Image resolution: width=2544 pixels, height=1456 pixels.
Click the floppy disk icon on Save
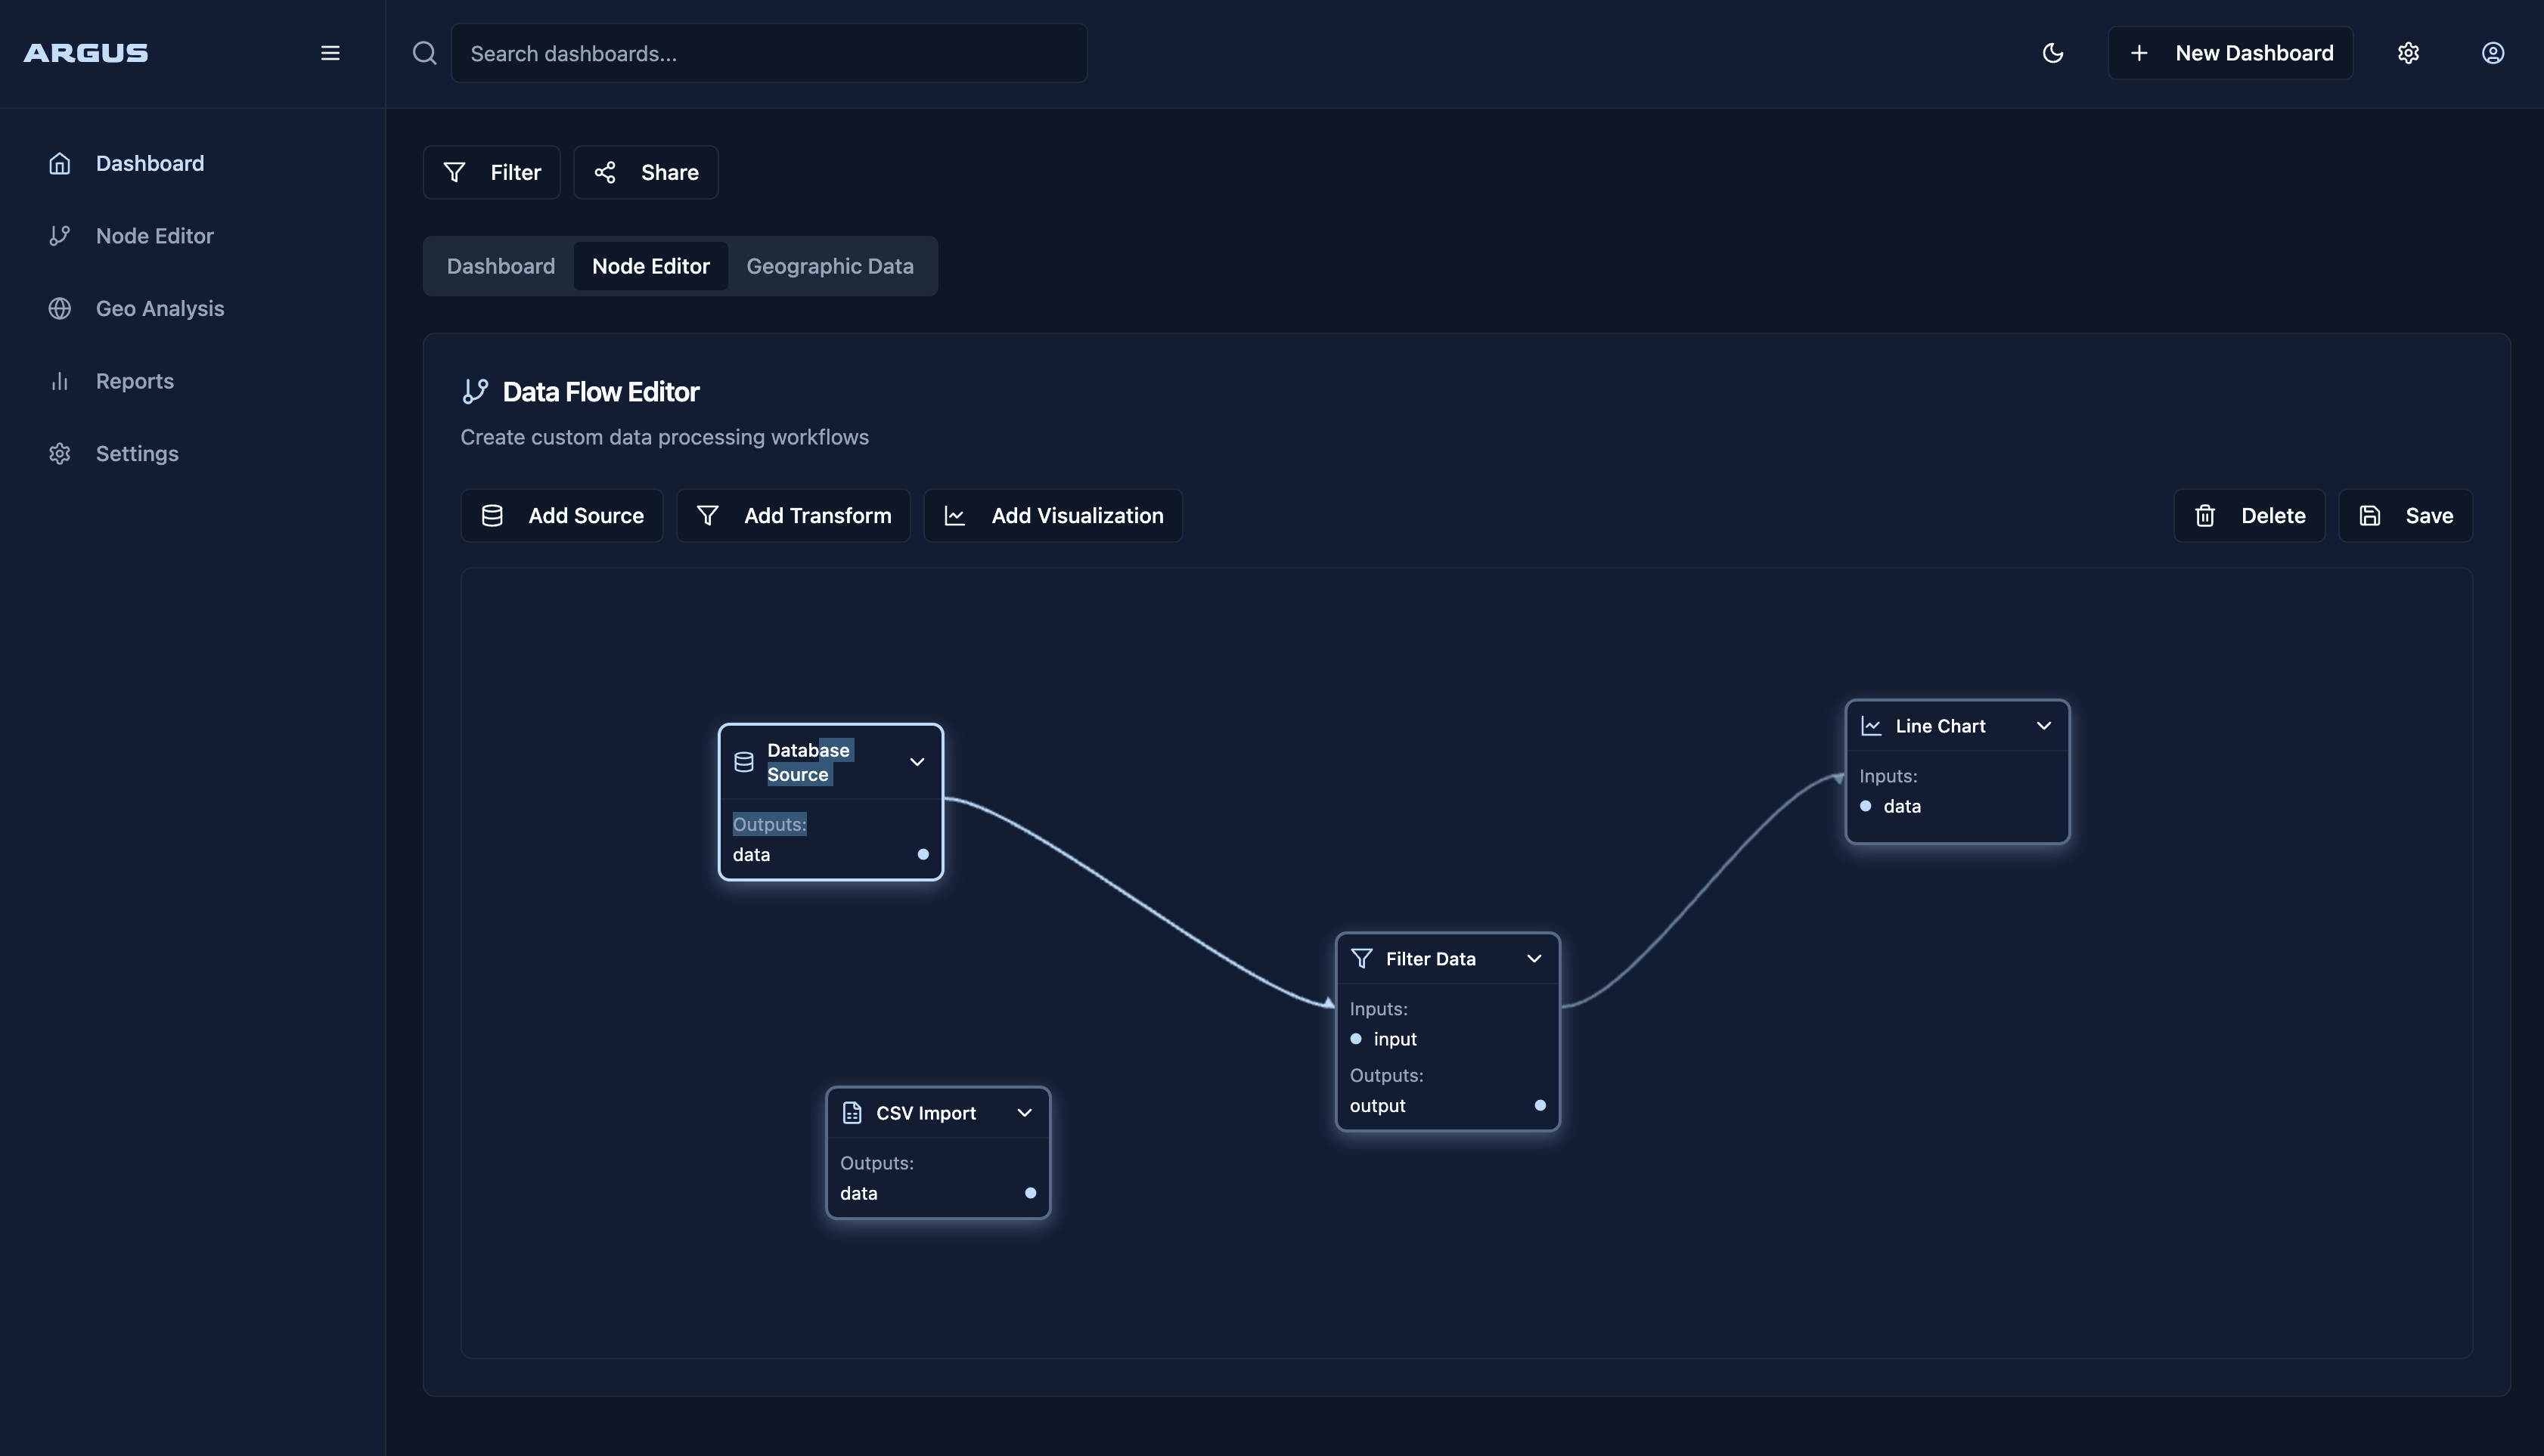point(2370,515)
